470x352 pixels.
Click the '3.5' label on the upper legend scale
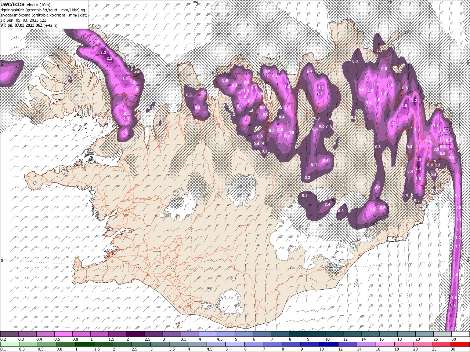184,339
